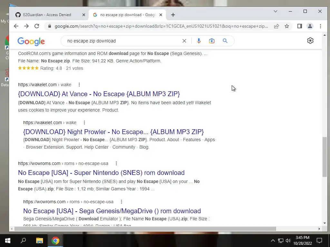Open options for first wakelet.com result

click(79, 85)
